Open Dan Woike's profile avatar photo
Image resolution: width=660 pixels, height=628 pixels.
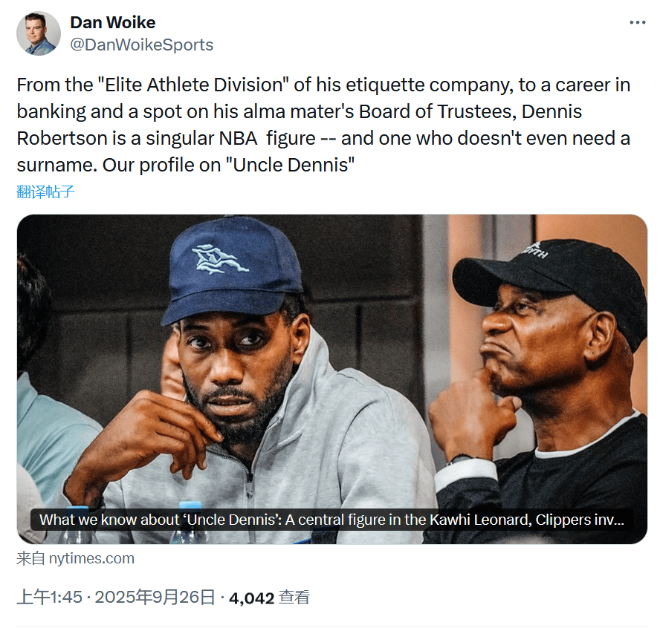[x=39, y=33]
